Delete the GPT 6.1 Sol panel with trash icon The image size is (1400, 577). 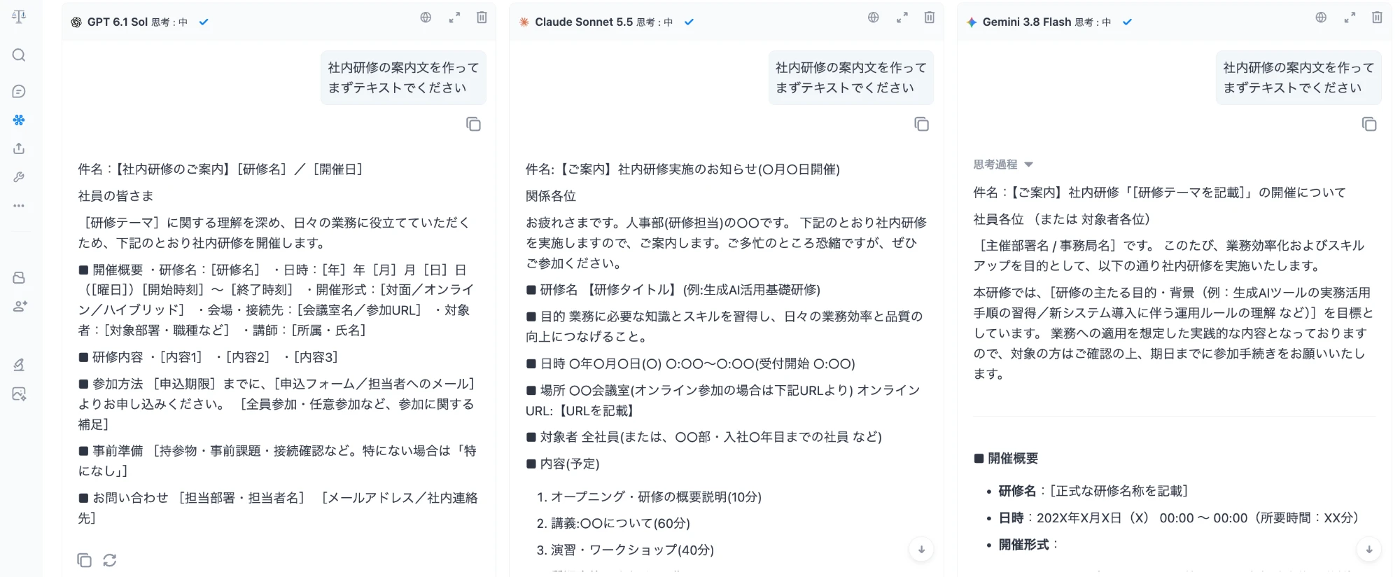482,18
